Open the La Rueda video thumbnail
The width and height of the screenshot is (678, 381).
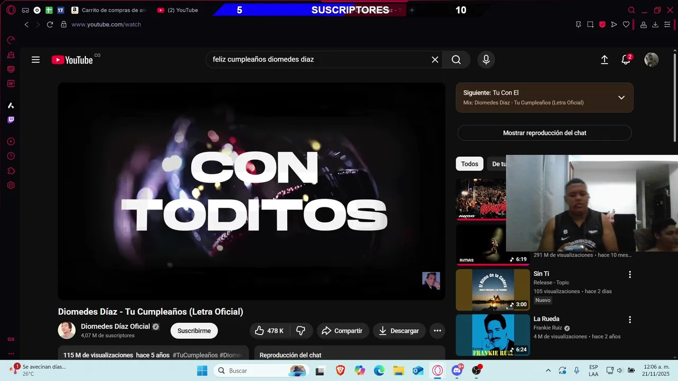(493, 335)
